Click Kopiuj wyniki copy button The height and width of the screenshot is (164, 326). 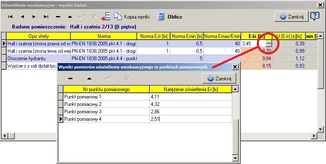pos(132,16)
